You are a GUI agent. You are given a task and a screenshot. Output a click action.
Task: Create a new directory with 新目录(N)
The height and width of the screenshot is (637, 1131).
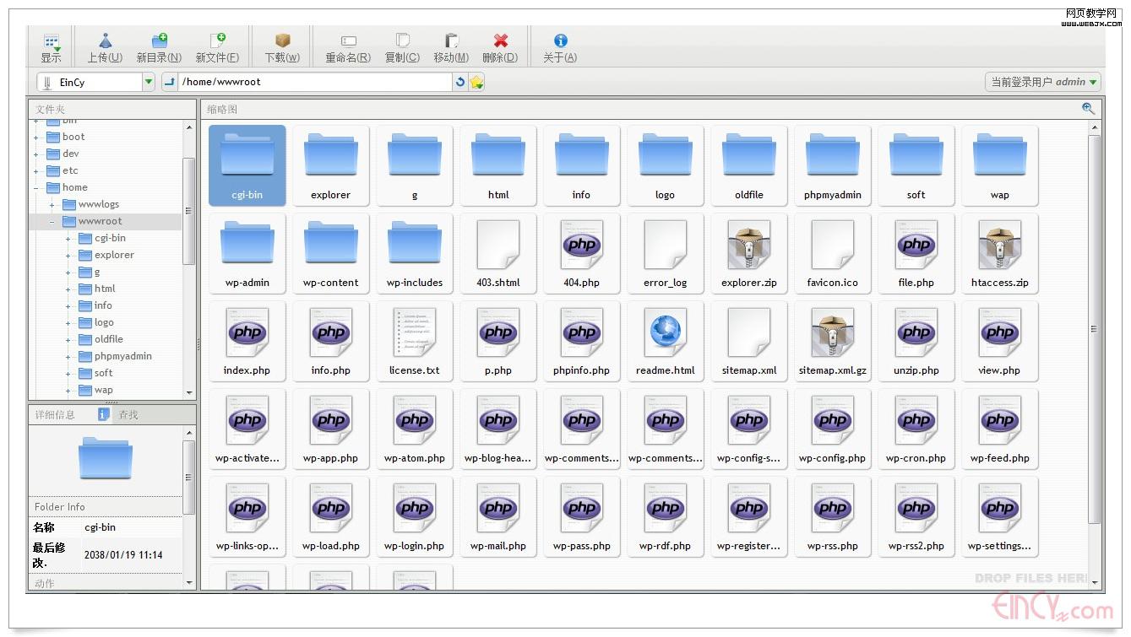coord(159,47)
